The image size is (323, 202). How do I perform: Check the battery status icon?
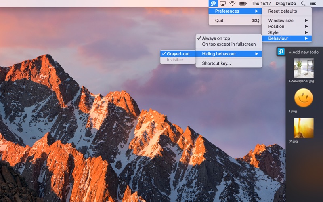(x=243, y=3)
